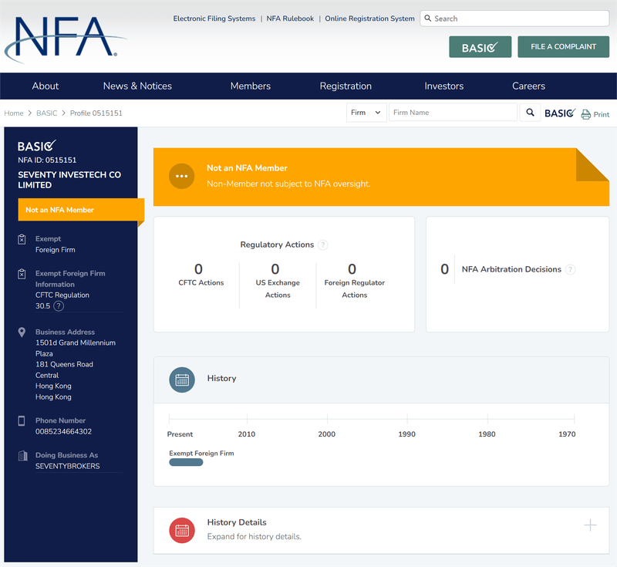The image size is (617, 567).
Task: Click the NFA logo
Action: [x=65, y=39]
